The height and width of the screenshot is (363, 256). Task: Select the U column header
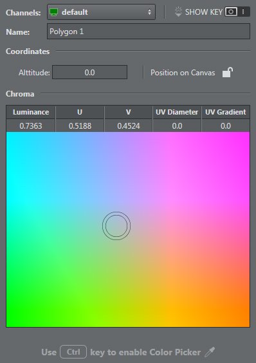coord(80,112)
